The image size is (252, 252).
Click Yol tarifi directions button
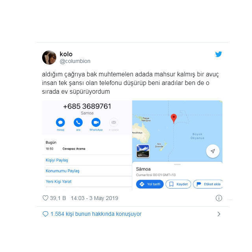pos(150,184)
